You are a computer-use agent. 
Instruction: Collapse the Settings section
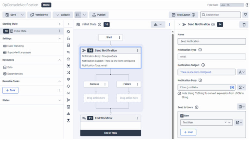[x=60, y=38]
